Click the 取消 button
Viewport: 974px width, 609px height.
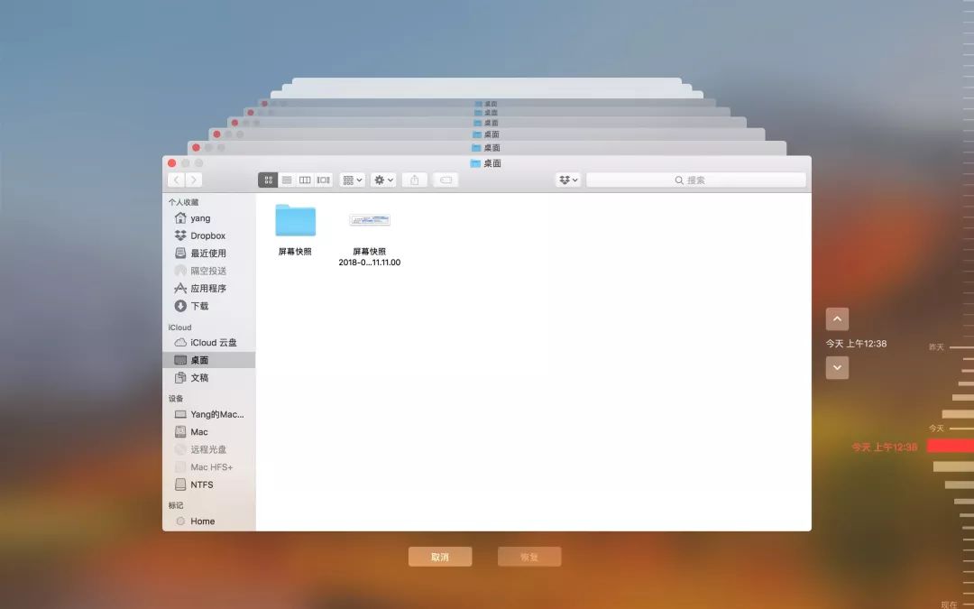pyautogui.click(x=440, y=557)
